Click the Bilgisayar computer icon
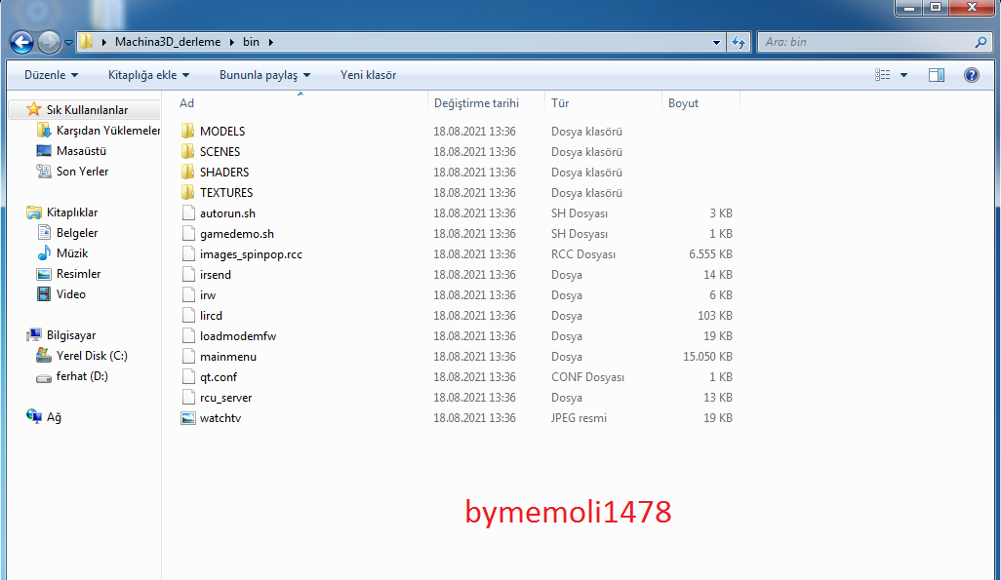This screenshot has height=580, width=1001. coord(34,335)
